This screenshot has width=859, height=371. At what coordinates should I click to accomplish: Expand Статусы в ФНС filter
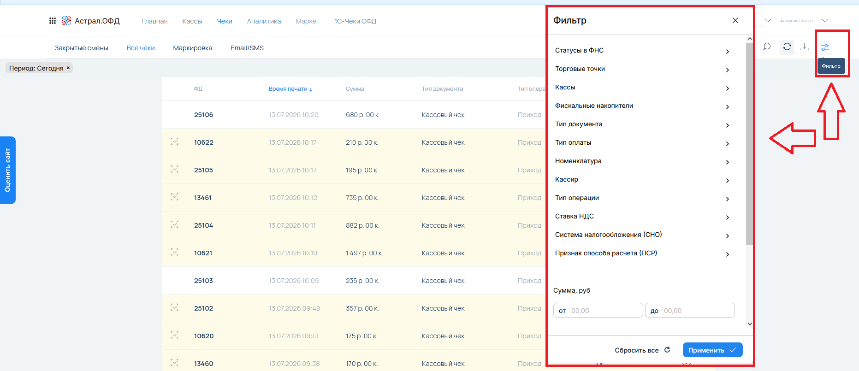point(642,51)
